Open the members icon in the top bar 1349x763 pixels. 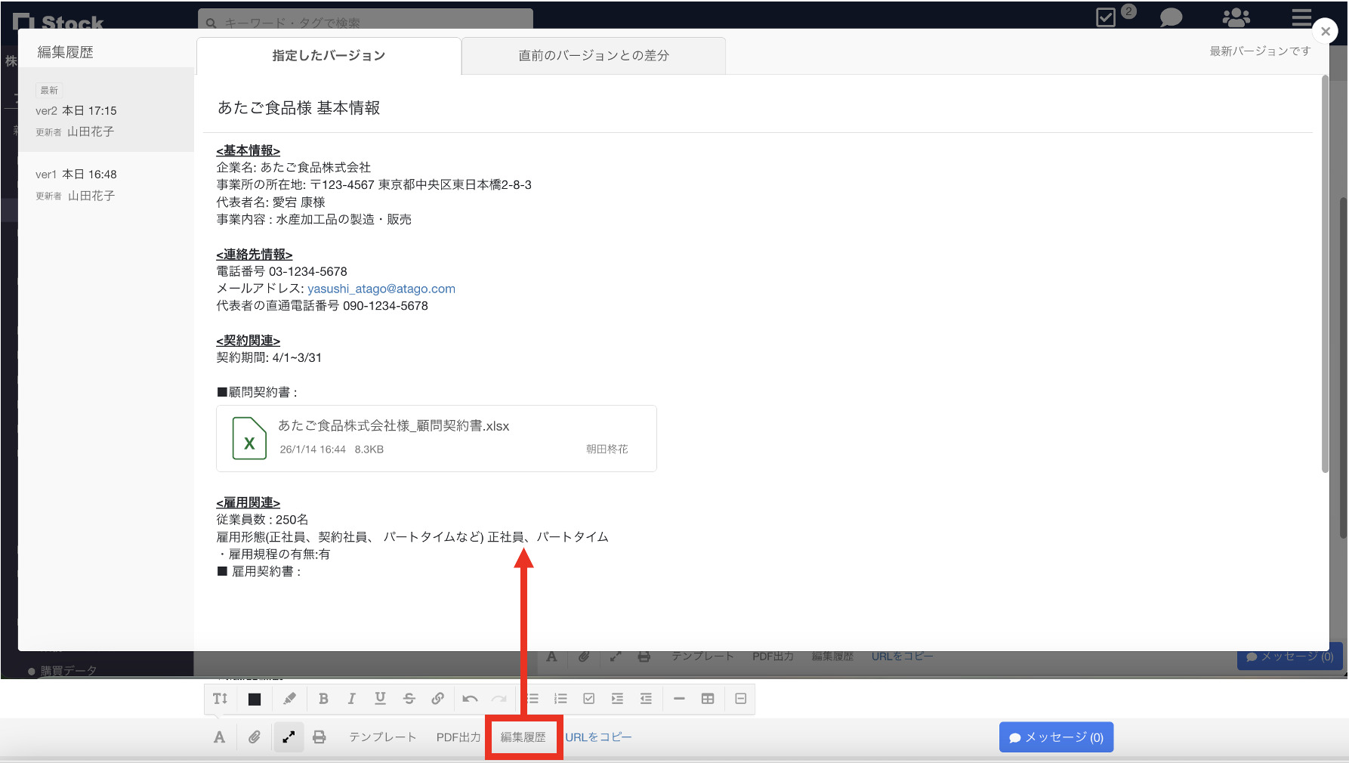(1236, 17)
